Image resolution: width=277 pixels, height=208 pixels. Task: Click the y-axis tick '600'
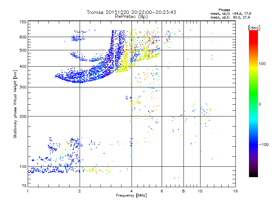(x=23, y=37)
